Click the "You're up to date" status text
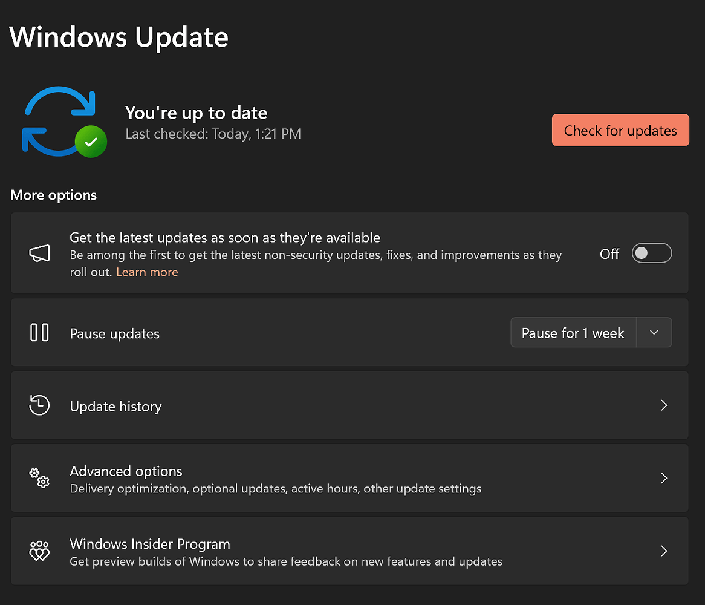 pos(196,113)
